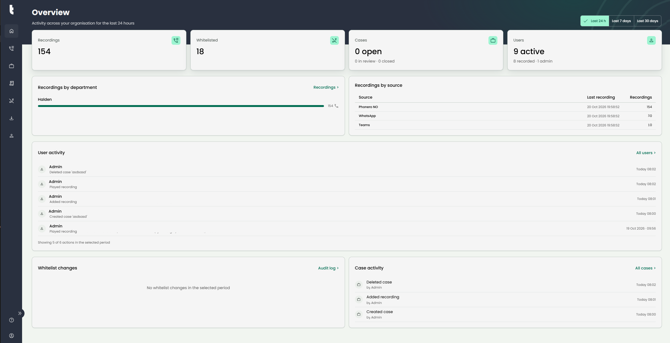Screen dimensions: 670x343
Task: Click the Recordings card phone-list icon
Action: (x=176, y=40)
